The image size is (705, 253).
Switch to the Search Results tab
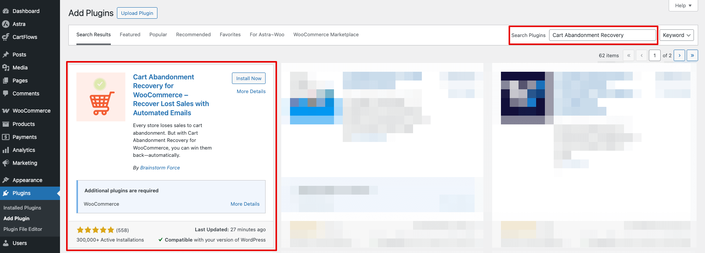tap(94, 35)
